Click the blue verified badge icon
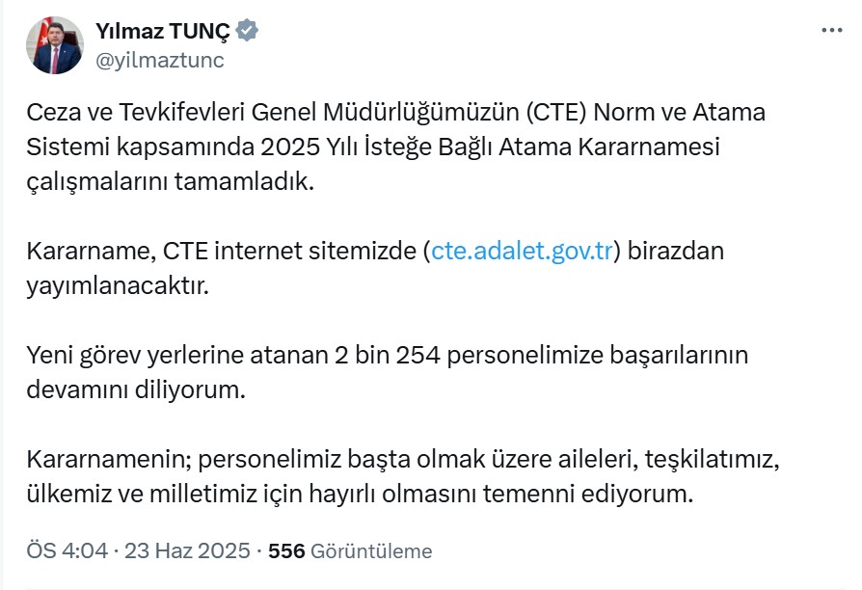The image size is (862, 590). [x=248, y=32]
